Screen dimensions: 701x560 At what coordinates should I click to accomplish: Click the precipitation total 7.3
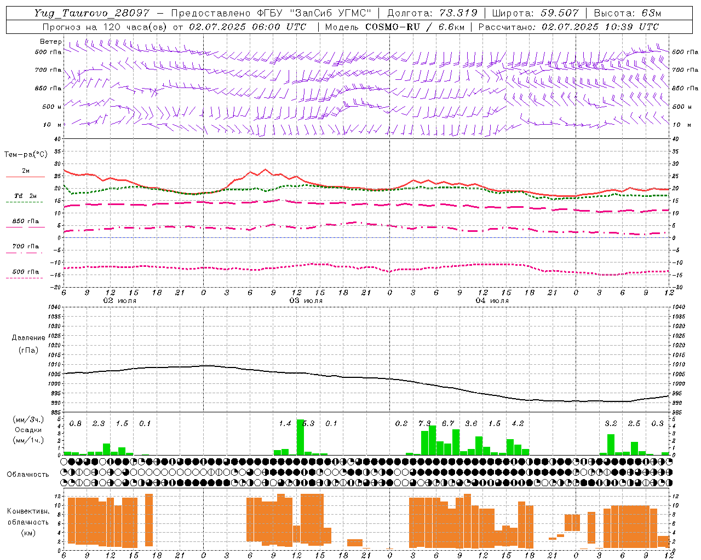click(424, 424)
